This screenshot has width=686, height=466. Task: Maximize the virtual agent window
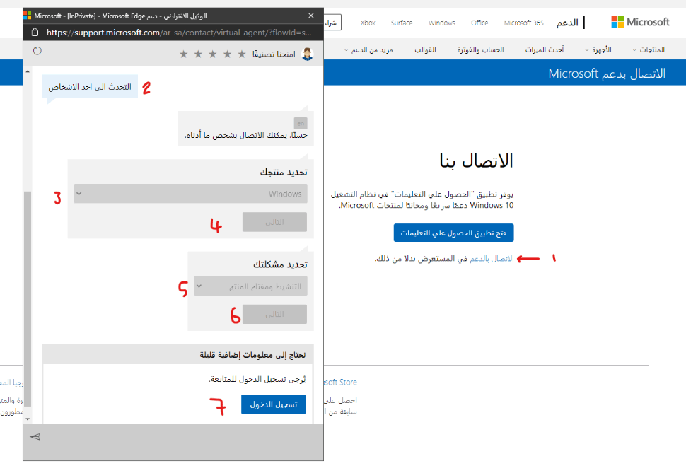click(286, 16)
